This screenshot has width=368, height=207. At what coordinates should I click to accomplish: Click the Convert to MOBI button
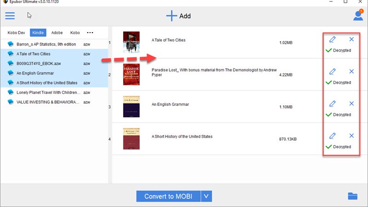(x=168, y=196)
